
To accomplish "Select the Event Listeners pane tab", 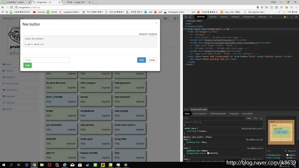I will 200,114.
